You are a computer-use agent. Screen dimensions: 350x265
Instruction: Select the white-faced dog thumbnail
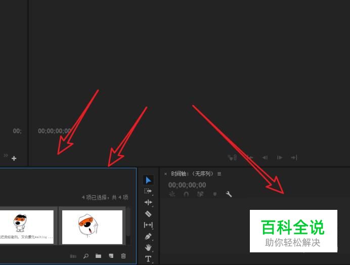(x=92, y=227)
